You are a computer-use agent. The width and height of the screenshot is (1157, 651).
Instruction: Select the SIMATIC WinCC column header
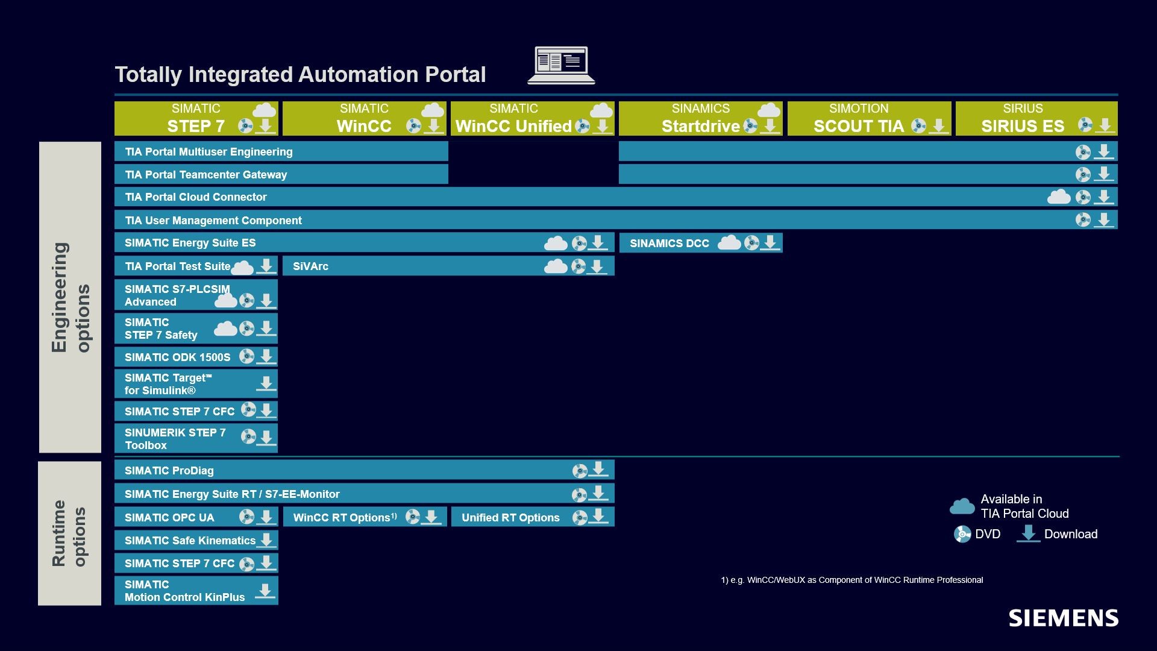point(365,118)
